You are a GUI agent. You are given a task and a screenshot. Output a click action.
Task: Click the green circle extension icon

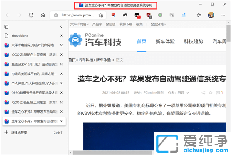tap(160, 15)
